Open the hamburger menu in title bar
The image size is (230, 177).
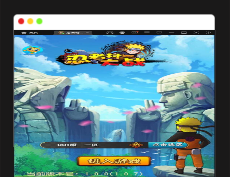pyautogui.click(x=147, y=33)
